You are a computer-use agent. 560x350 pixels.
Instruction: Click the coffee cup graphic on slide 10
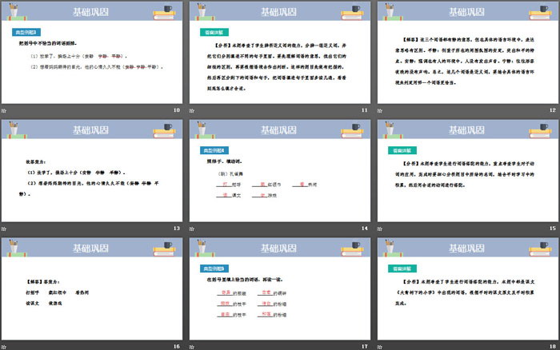click(x=167, y=10)
